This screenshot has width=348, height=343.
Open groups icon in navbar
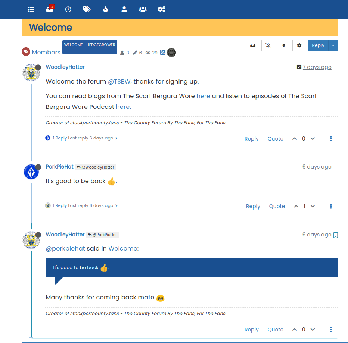pos(143,9)
